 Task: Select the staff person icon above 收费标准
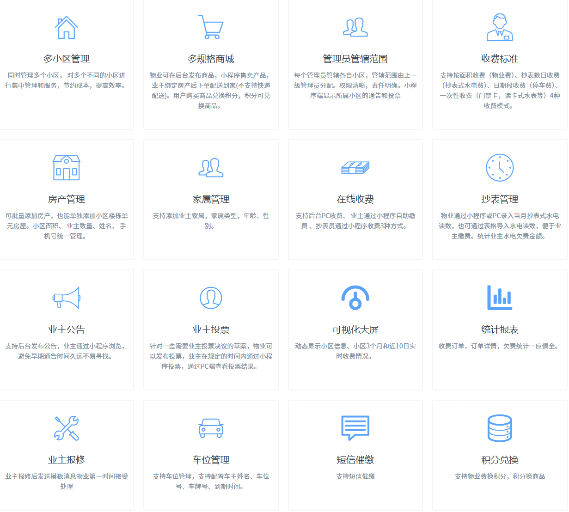pos(500,27)
